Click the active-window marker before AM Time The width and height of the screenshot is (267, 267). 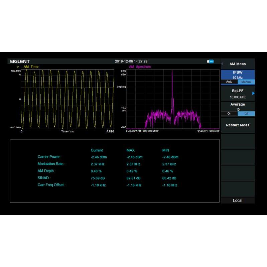(18, 67)
